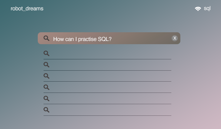Click the 'How can I practise SQL?' query text
The height and width of the screenshot is (129, 221).
[x=82, y=39]
